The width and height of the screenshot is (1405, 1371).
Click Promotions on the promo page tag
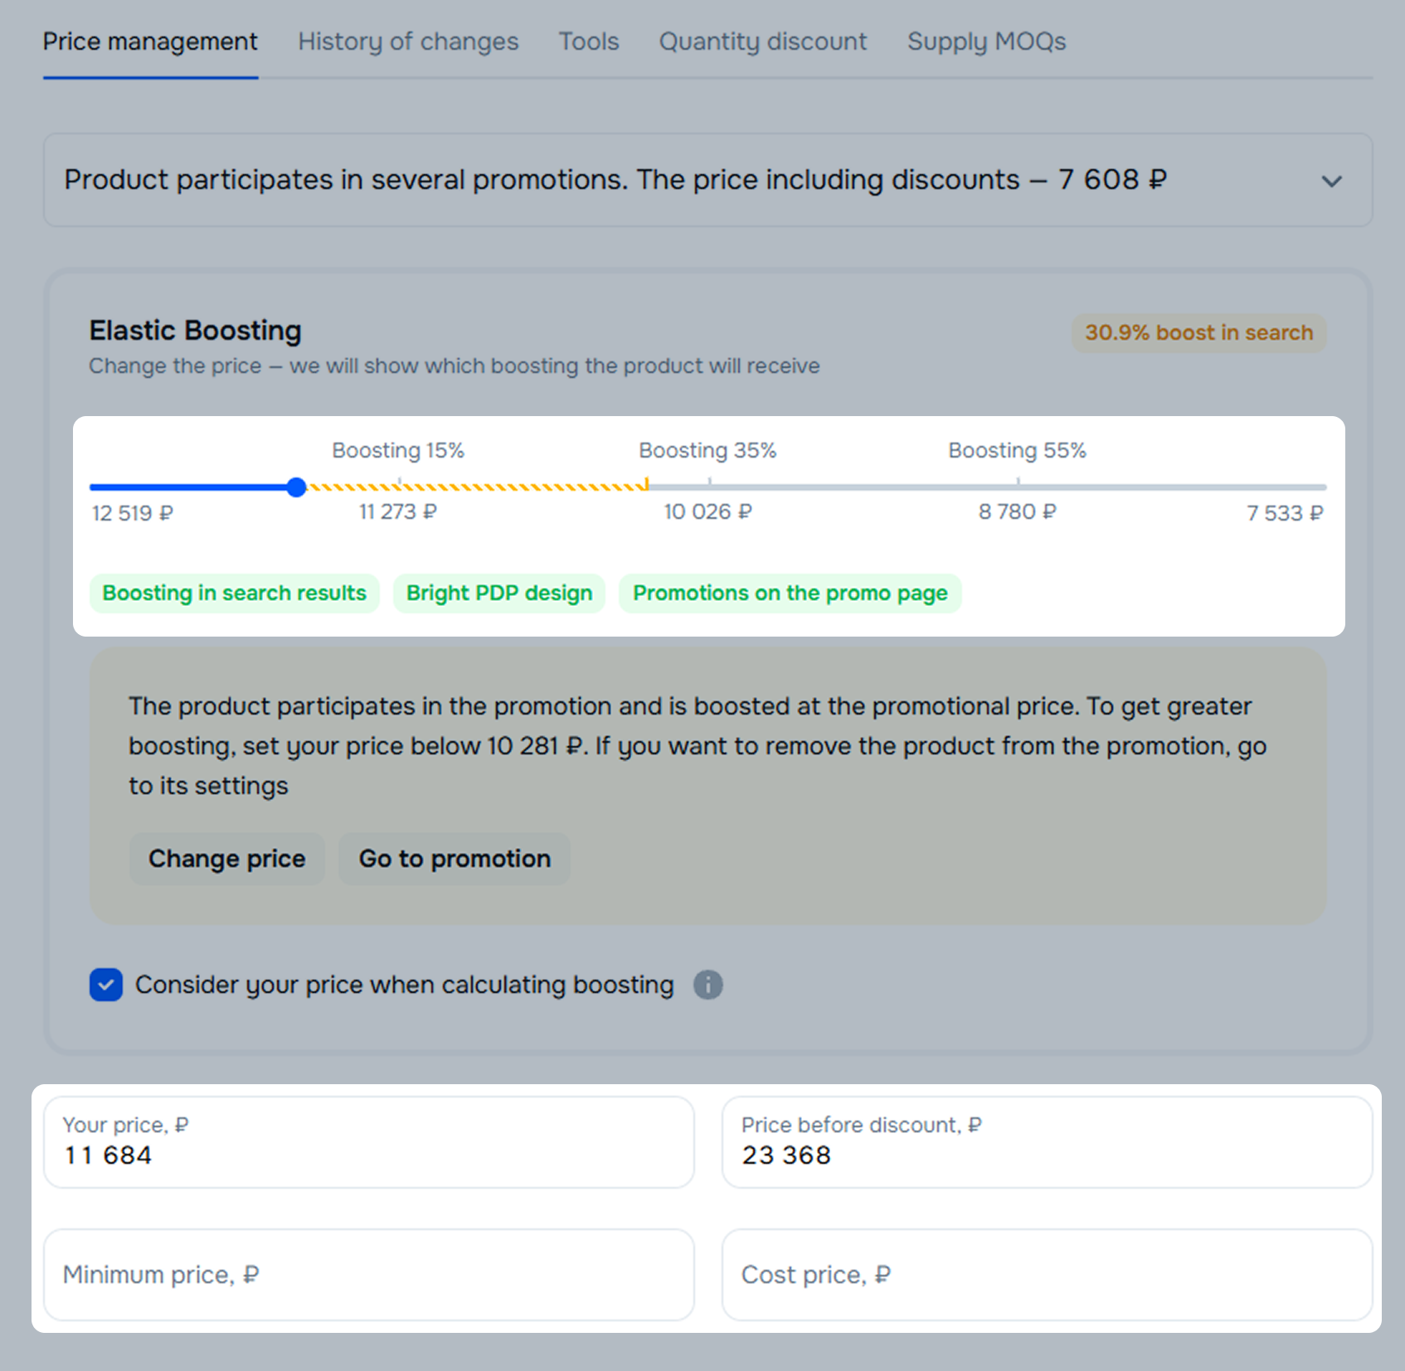790,593
